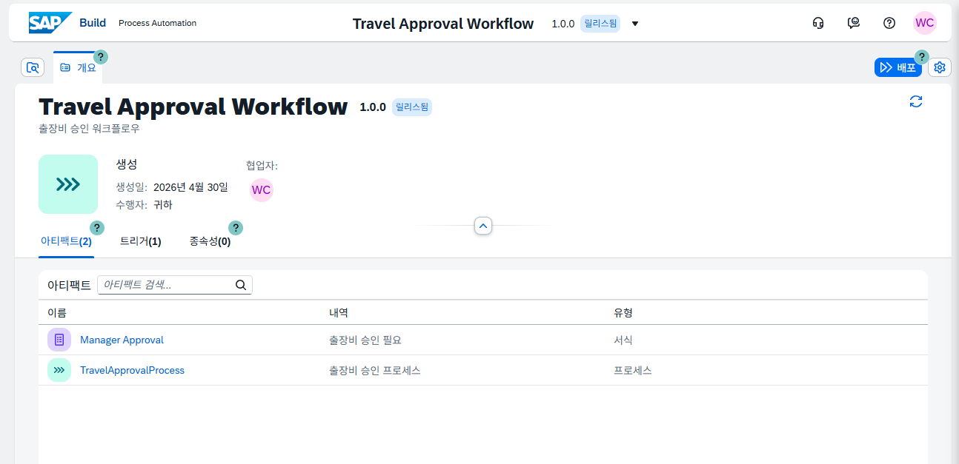
Task: Select the 트리거(1) tab
Action: coord(141,241)
